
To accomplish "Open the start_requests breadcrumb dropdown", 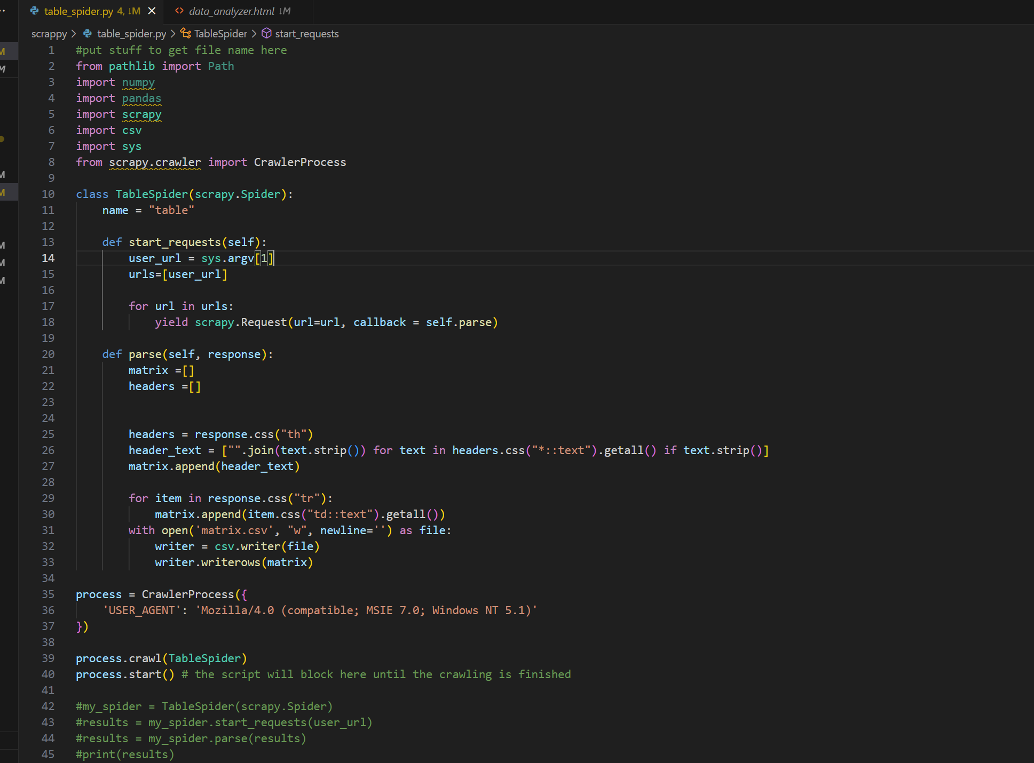I will click(x=307, y=34).
